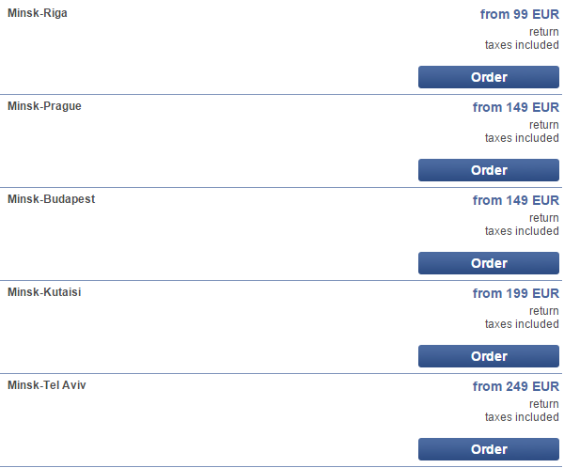564x468 pixels.
Task: Order the Minsk-Riga flight
Action: point(489,77)
